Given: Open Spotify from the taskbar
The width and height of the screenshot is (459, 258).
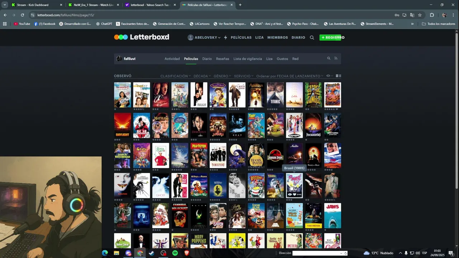Looking at the screenshot, I should click(175, 253).
